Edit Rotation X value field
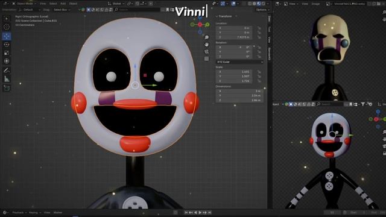Viewport: 386px width, 217px height. click(234, 47)
